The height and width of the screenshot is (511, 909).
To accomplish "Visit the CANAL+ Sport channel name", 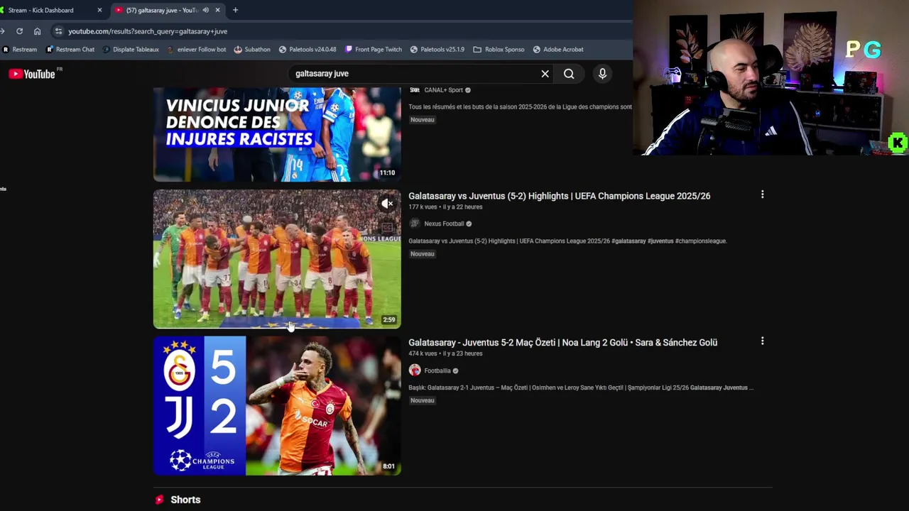I will click(443, 90).
